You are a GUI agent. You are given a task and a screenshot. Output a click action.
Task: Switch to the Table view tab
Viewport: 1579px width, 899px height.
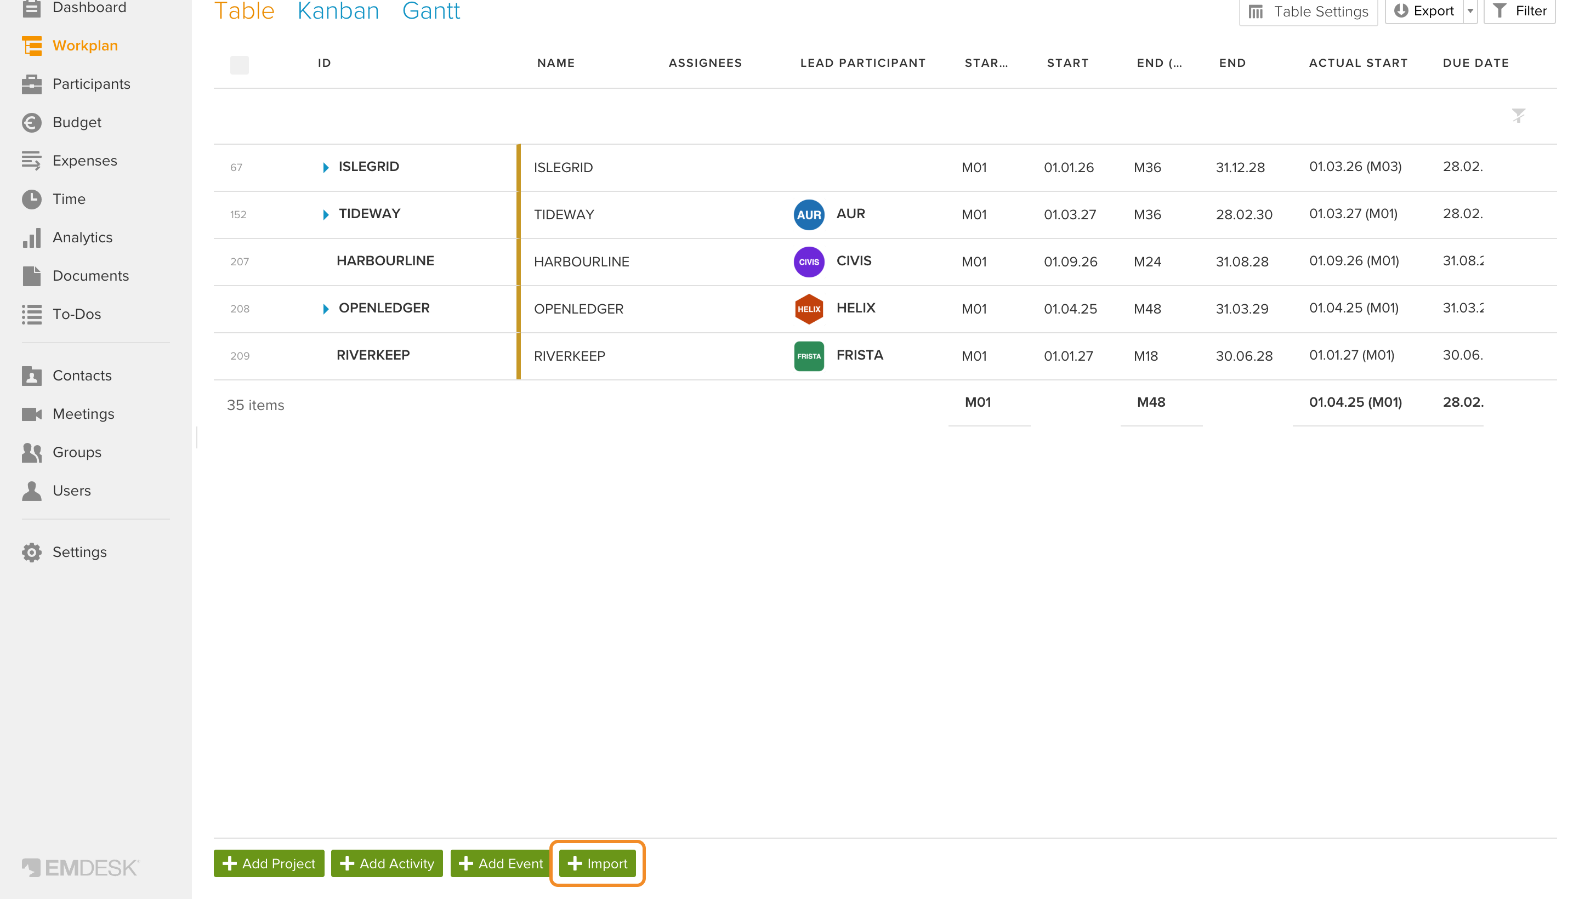click(x=244, y=10)
